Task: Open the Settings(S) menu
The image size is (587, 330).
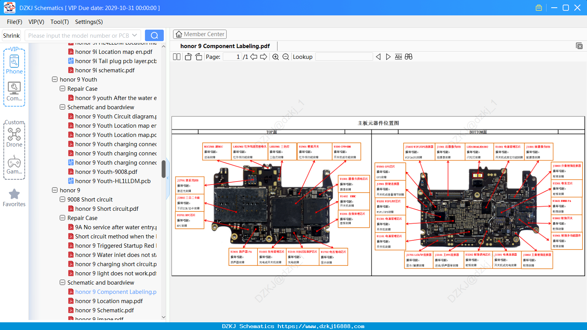Action: click(x=89, y=22)
